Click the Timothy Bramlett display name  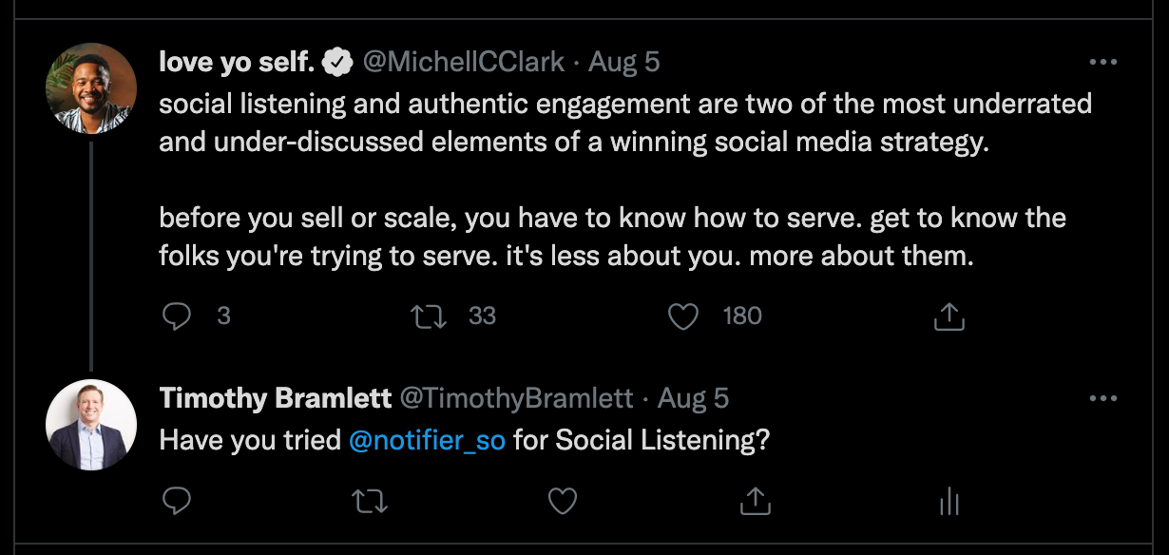(x=276, y=398)
